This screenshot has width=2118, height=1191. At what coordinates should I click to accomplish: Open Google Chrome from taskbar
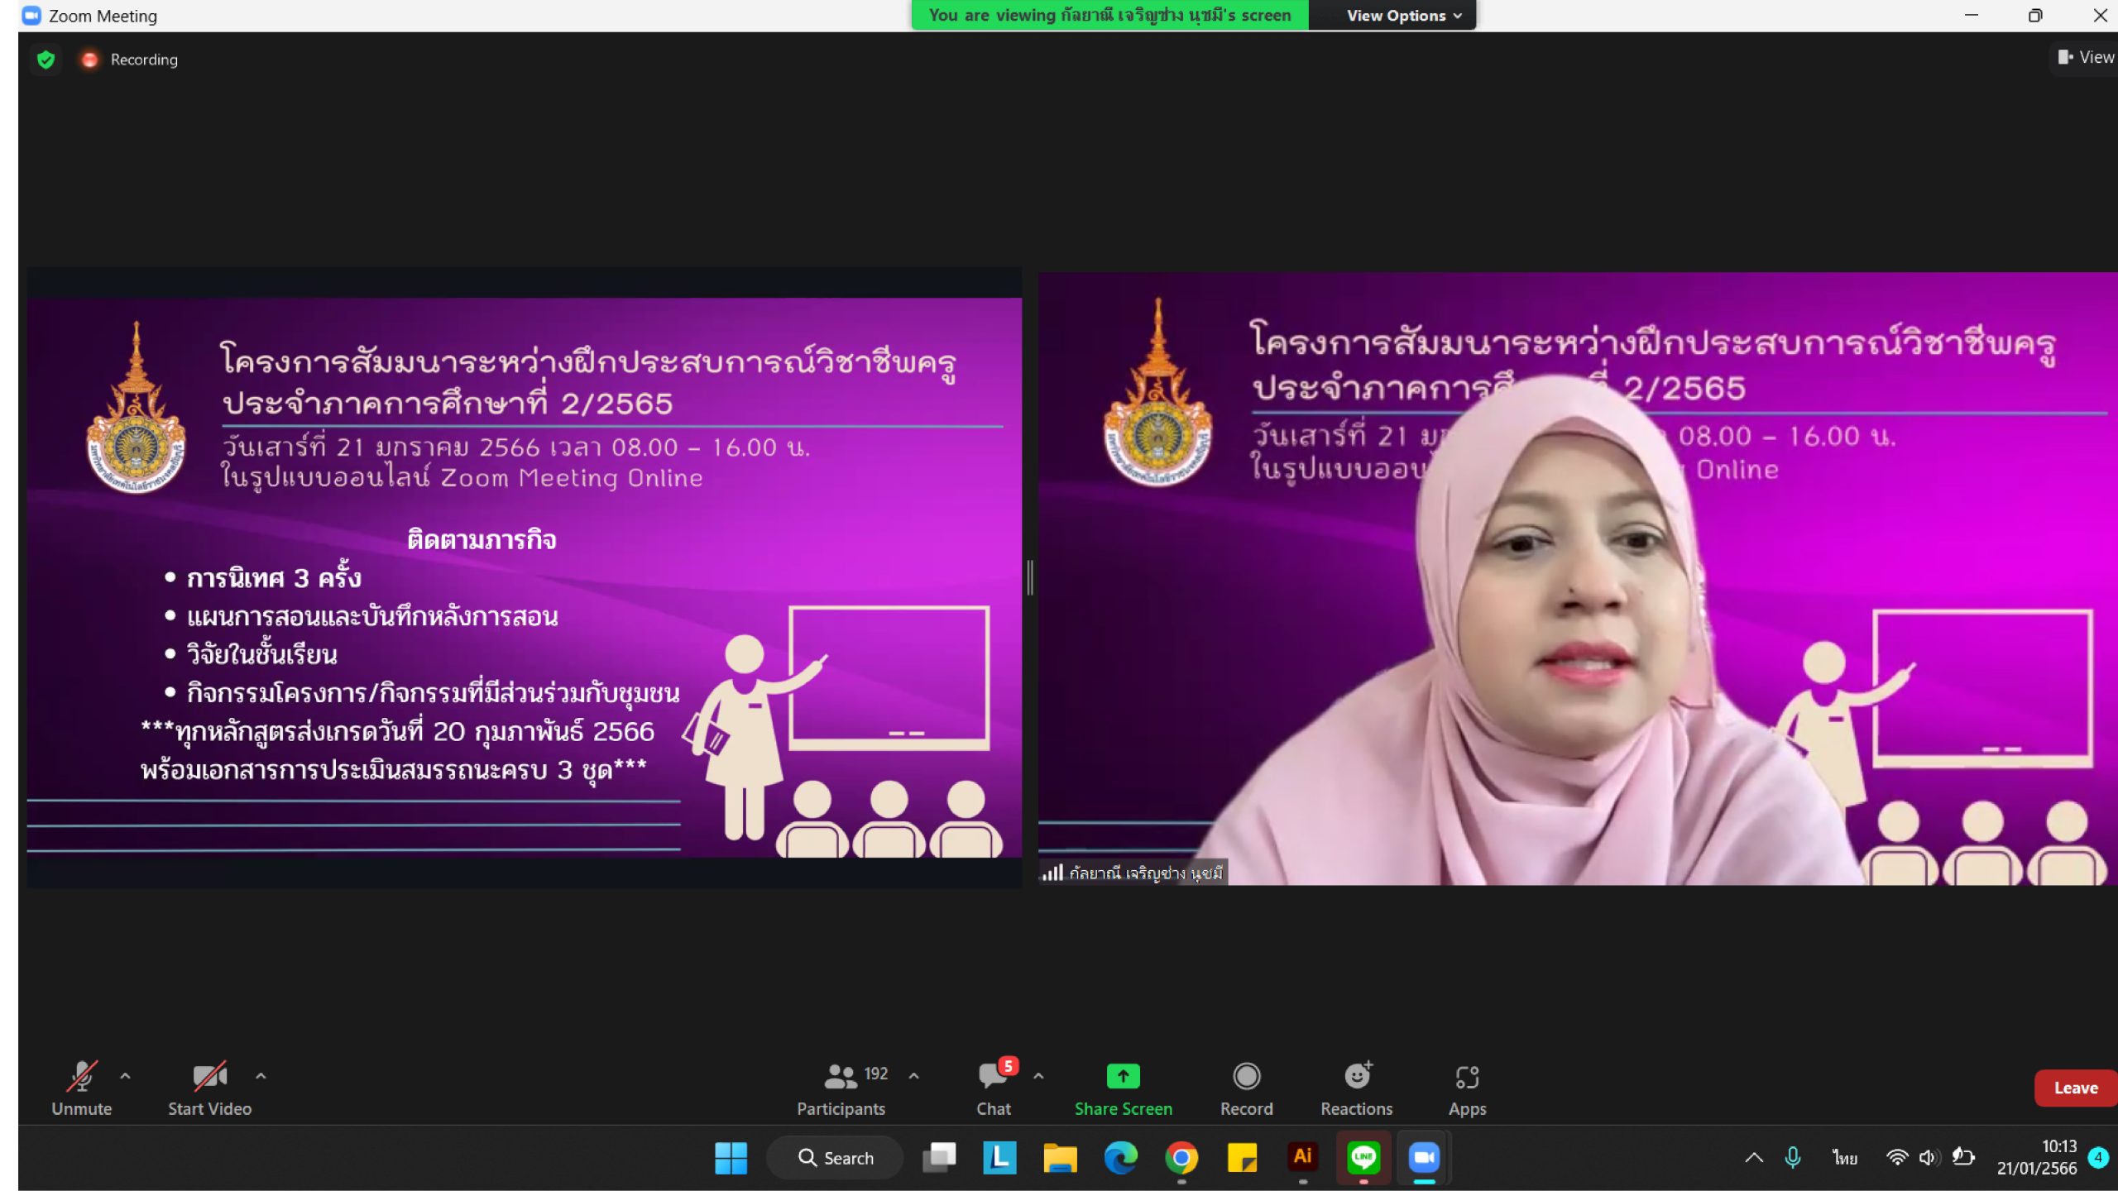click(x=1181, y=1158)
